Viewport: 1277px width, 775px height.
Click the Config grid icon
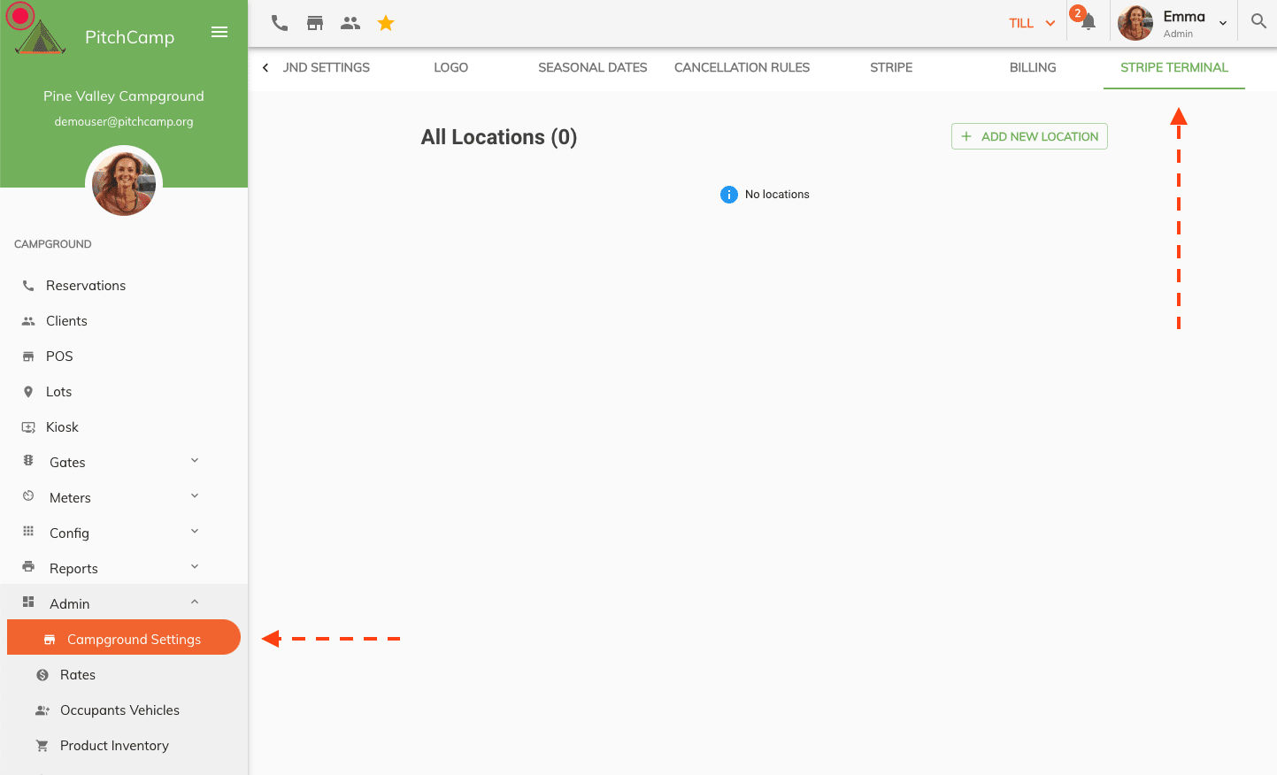28,532
